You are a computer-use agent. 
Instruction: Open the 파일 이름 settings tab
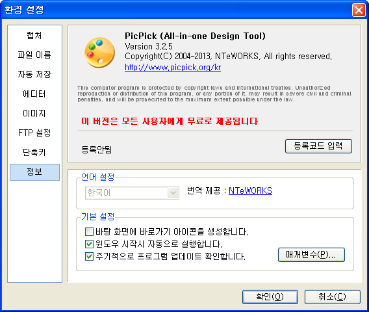click(x=34, y=55)
